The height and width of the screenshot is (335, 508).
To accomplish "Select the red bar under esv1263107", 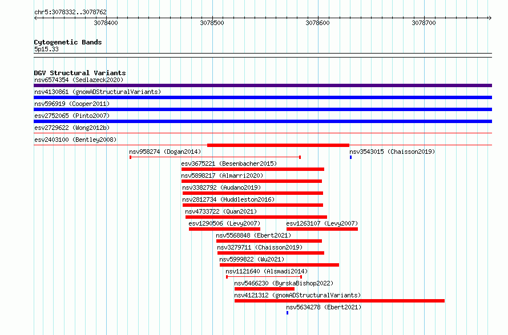I will (322, 229).
